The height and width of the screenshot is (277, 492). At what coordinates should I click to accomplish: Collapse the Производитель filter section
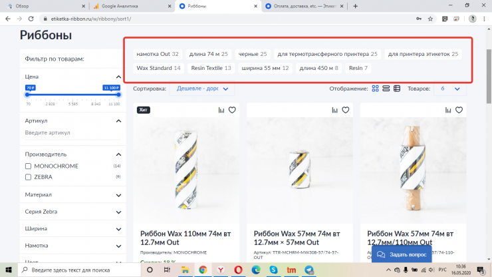(x=118, y=154)
